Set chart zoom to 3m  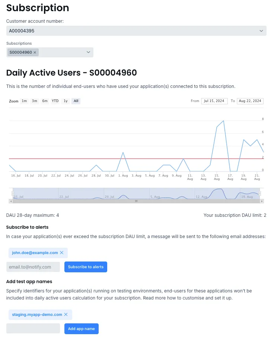pyautogui.click(x=34, y=101)
